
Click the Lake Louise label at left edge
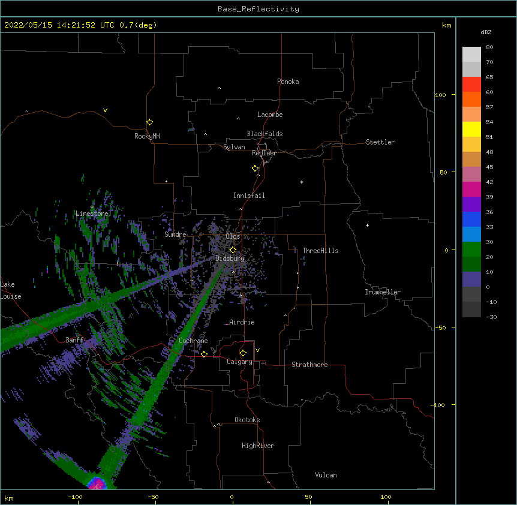click(x=11, y=290)
